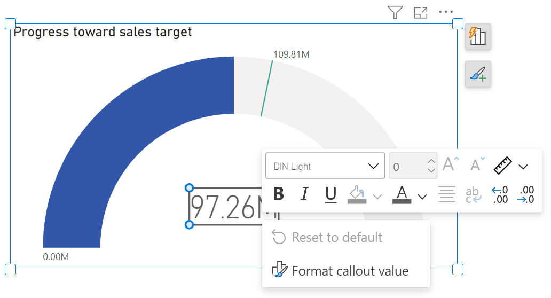The height and width of the screenshot is (298, 551).
Task: Click the build a visual chart icon
Action: pos(478,37)
